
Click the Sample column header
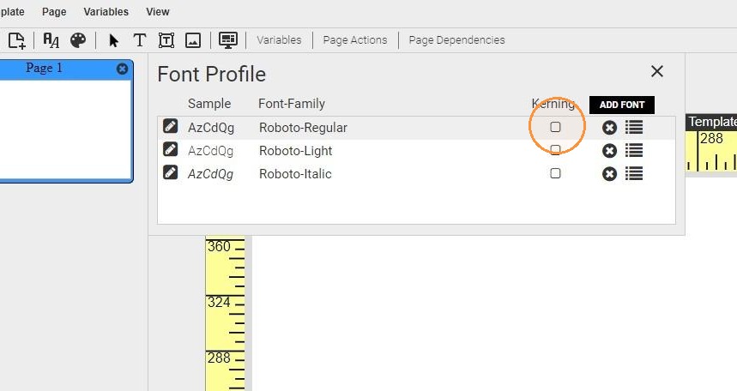point(209,104)
